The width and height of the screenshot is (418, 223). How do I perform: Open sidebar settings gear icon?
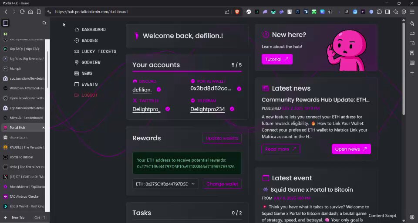[412, 217]
